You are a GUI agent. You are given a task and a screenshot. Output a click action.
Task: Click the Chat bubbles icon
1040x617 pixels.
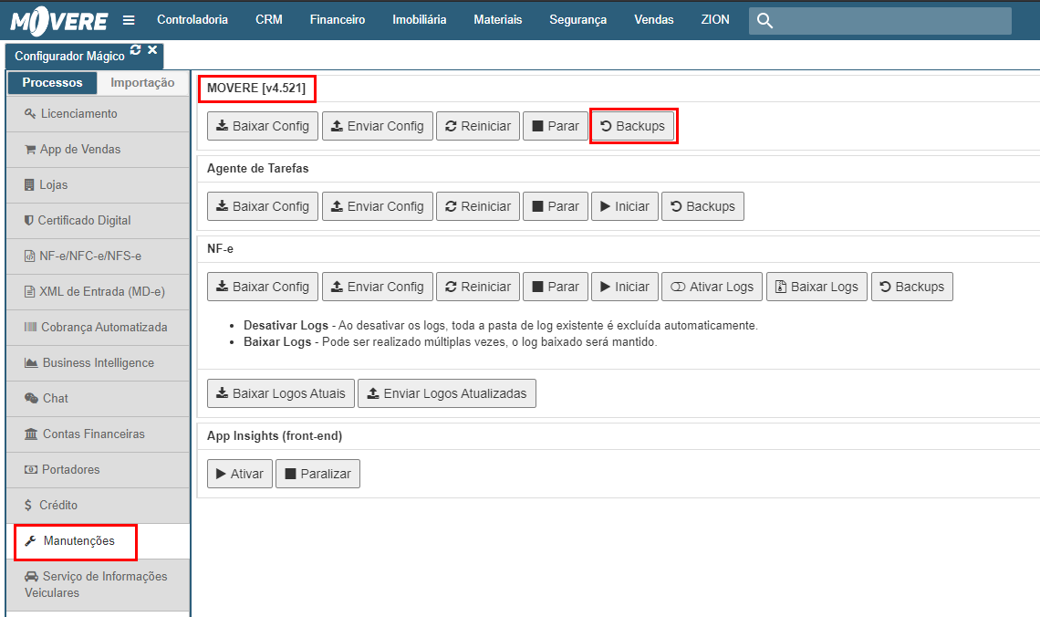[x=31, y=398]
